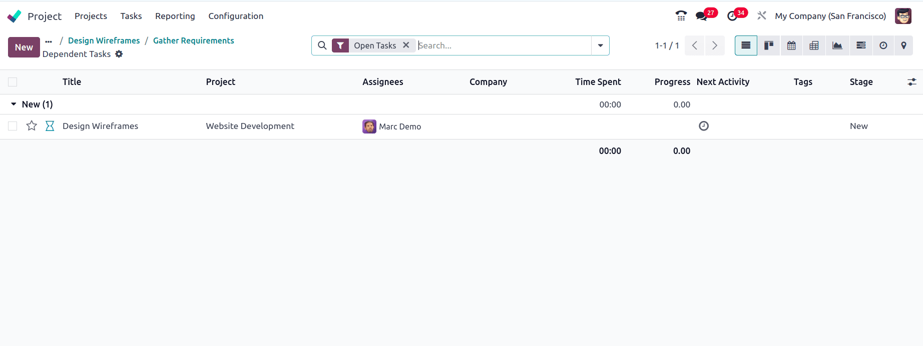Viewport: 923px width, 346px height.
Task: Show the Graph view
Action: tap(837, 45)
